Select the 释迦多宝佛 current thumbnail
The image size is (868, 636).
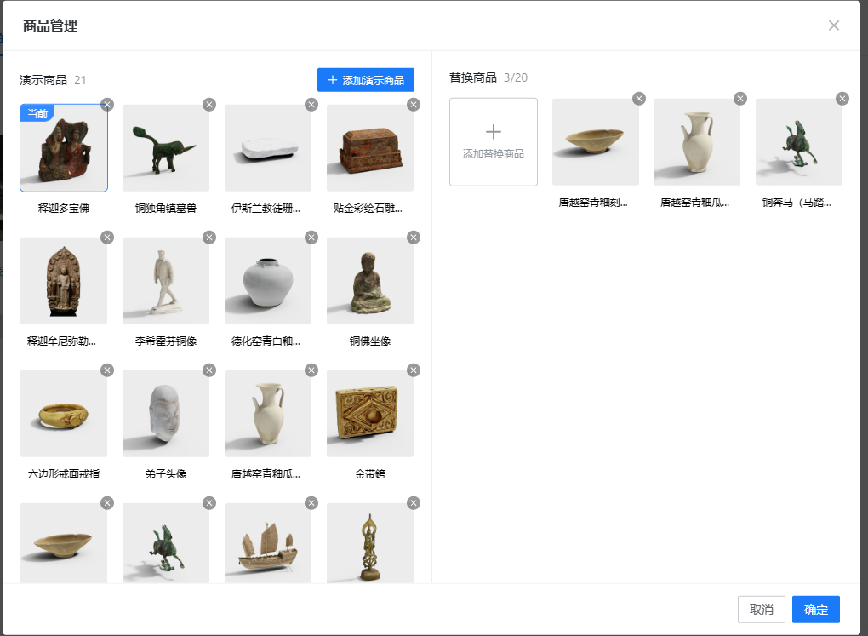(64, 148)
